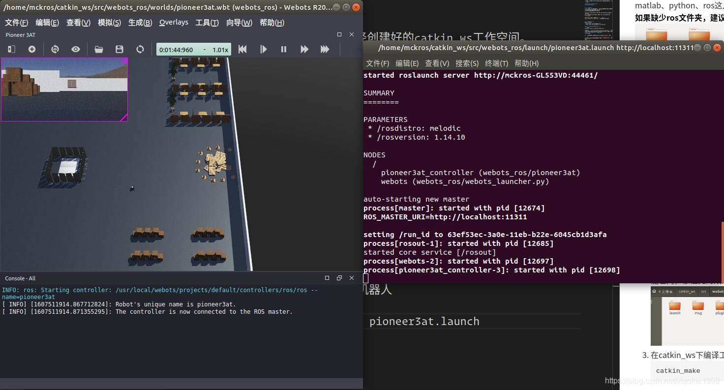Click the pioneer3at.launch text in background editor
The height and width of the screenshot is (390, 724).
(424, 322)
